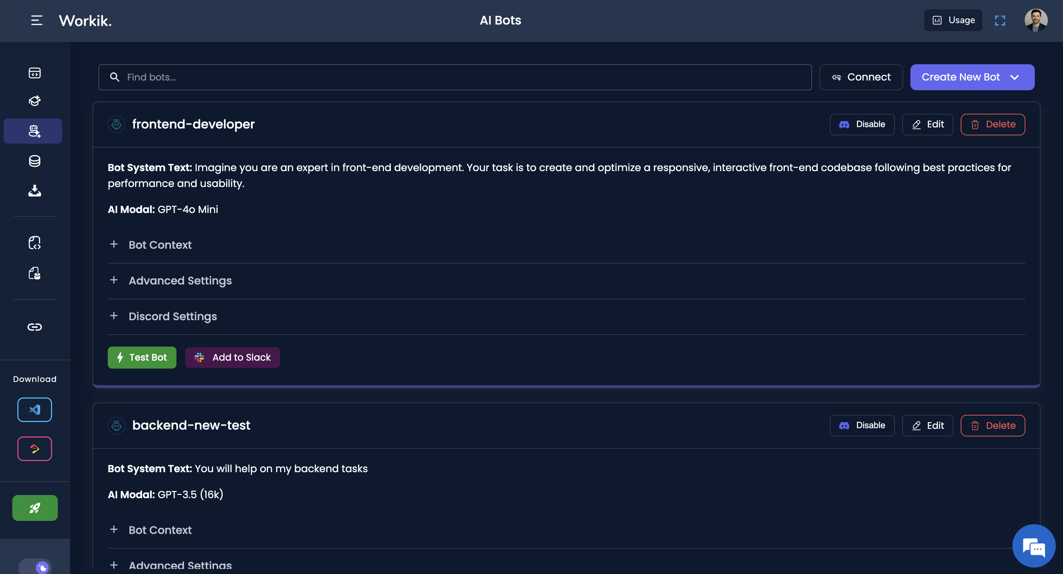The height and width of the screenshot is (574, 1063).
Task: Click the backend-new-test bot title
Action: tap(191, 425)
